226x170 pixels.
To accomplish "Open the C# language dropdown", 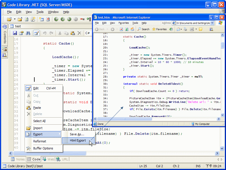I will pos(88,33).
